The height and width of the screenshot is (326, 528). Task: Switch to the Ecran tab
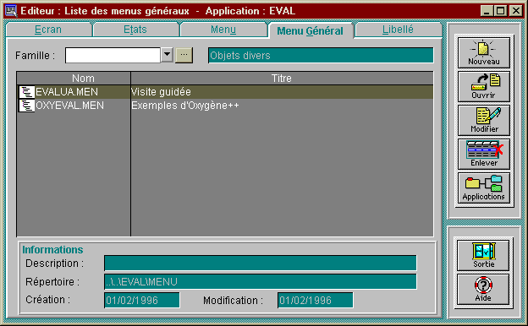click(x=48, y=30)
